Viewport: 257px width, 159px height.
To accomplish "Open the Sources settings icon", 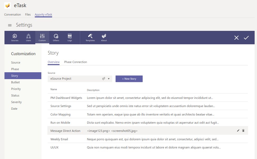I will 15,37.
